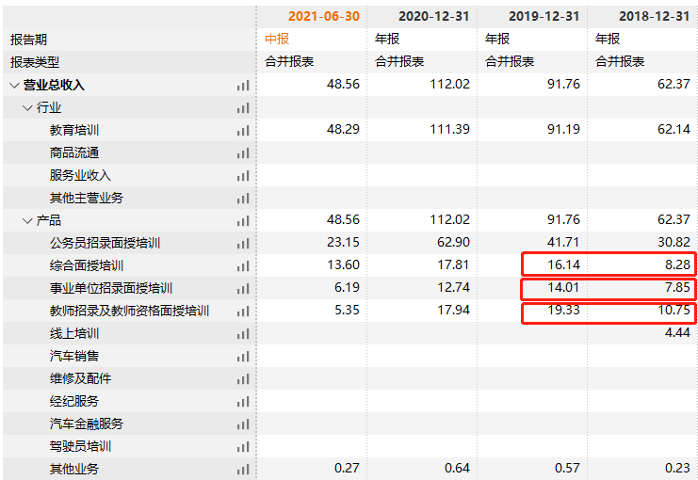This screenshot has width=698, height=480.
Task: Open chart for 教师招录及教师资格面授培训
Action: click(243, 311)
